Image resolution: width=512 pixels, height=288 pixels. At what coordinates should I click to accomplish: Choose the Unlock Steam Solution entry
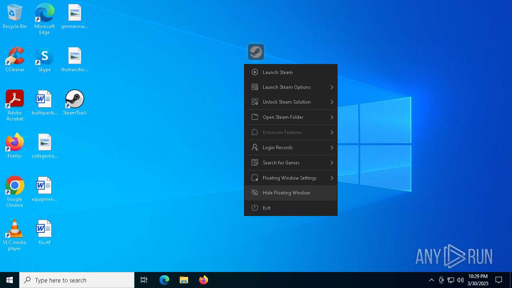click(291, 102)
